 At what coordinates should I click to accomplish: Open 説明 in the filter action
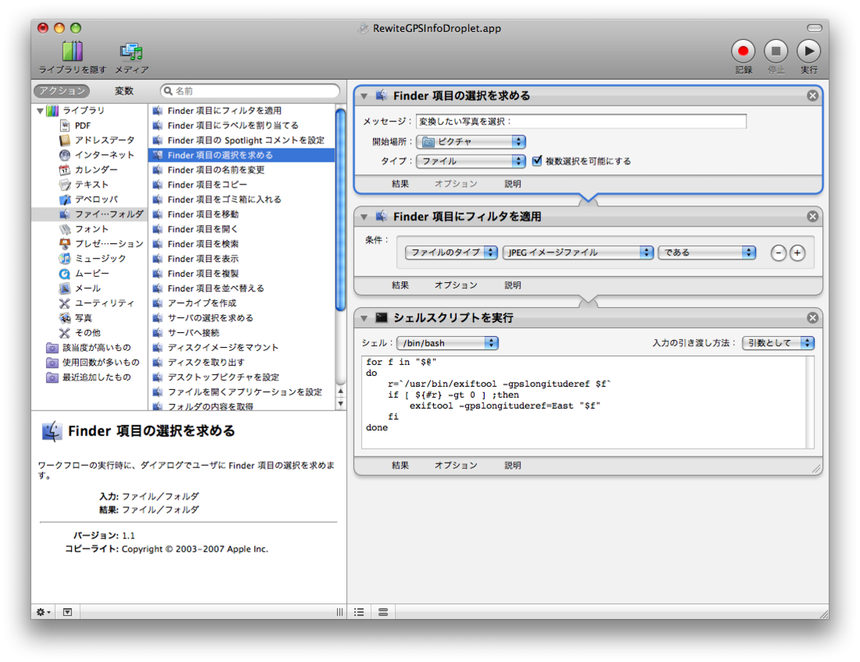512,285
